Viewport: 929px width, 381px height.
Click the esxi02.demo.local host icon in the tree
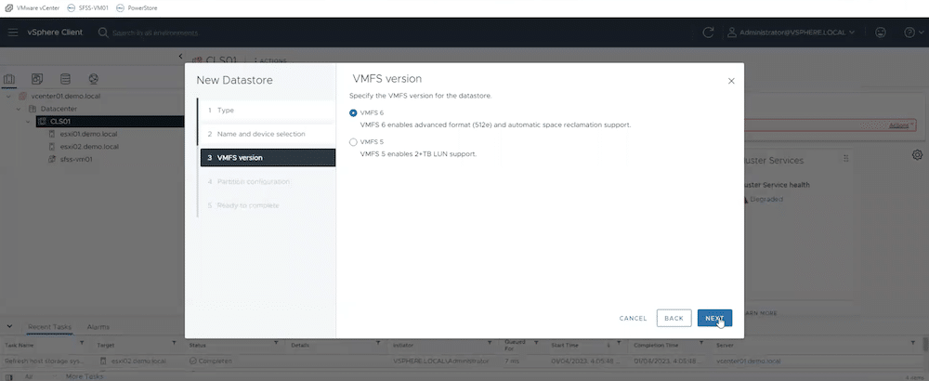[52, 146]
